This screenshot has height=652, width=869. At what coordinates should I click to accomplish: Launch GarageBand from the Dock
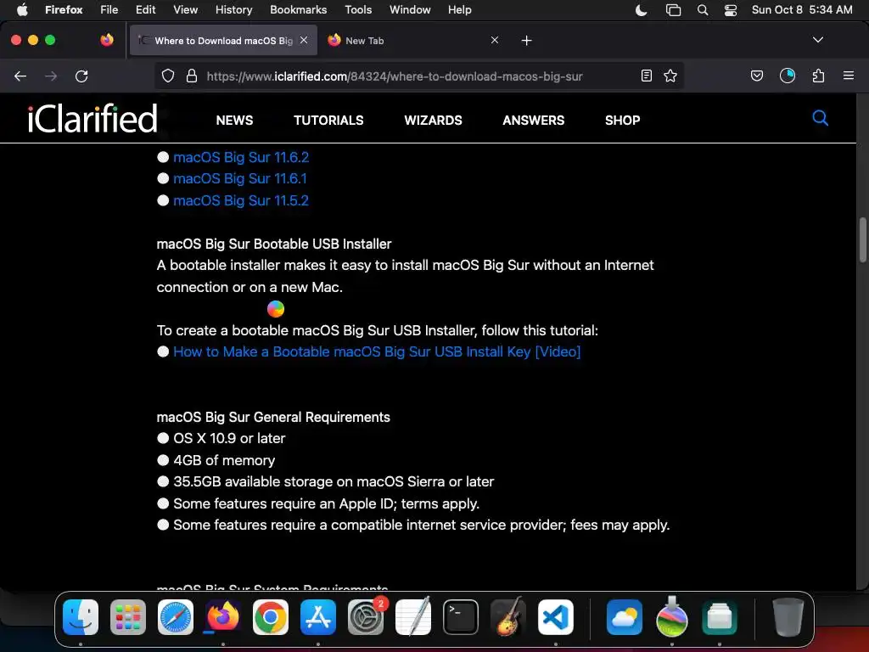508,617
